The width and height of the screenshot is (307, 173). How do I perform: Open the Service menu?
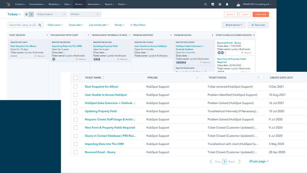click(79, 4)
